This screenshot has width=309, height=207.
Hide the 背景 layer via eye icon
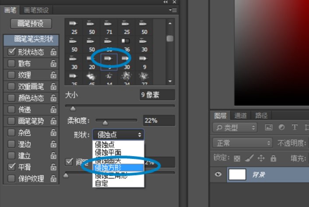coord(218,174)
